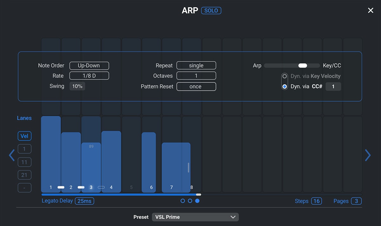Select the Vel lane
This screenshot has height=226, width=381.
pyautogui.click(x=24, y=136)
